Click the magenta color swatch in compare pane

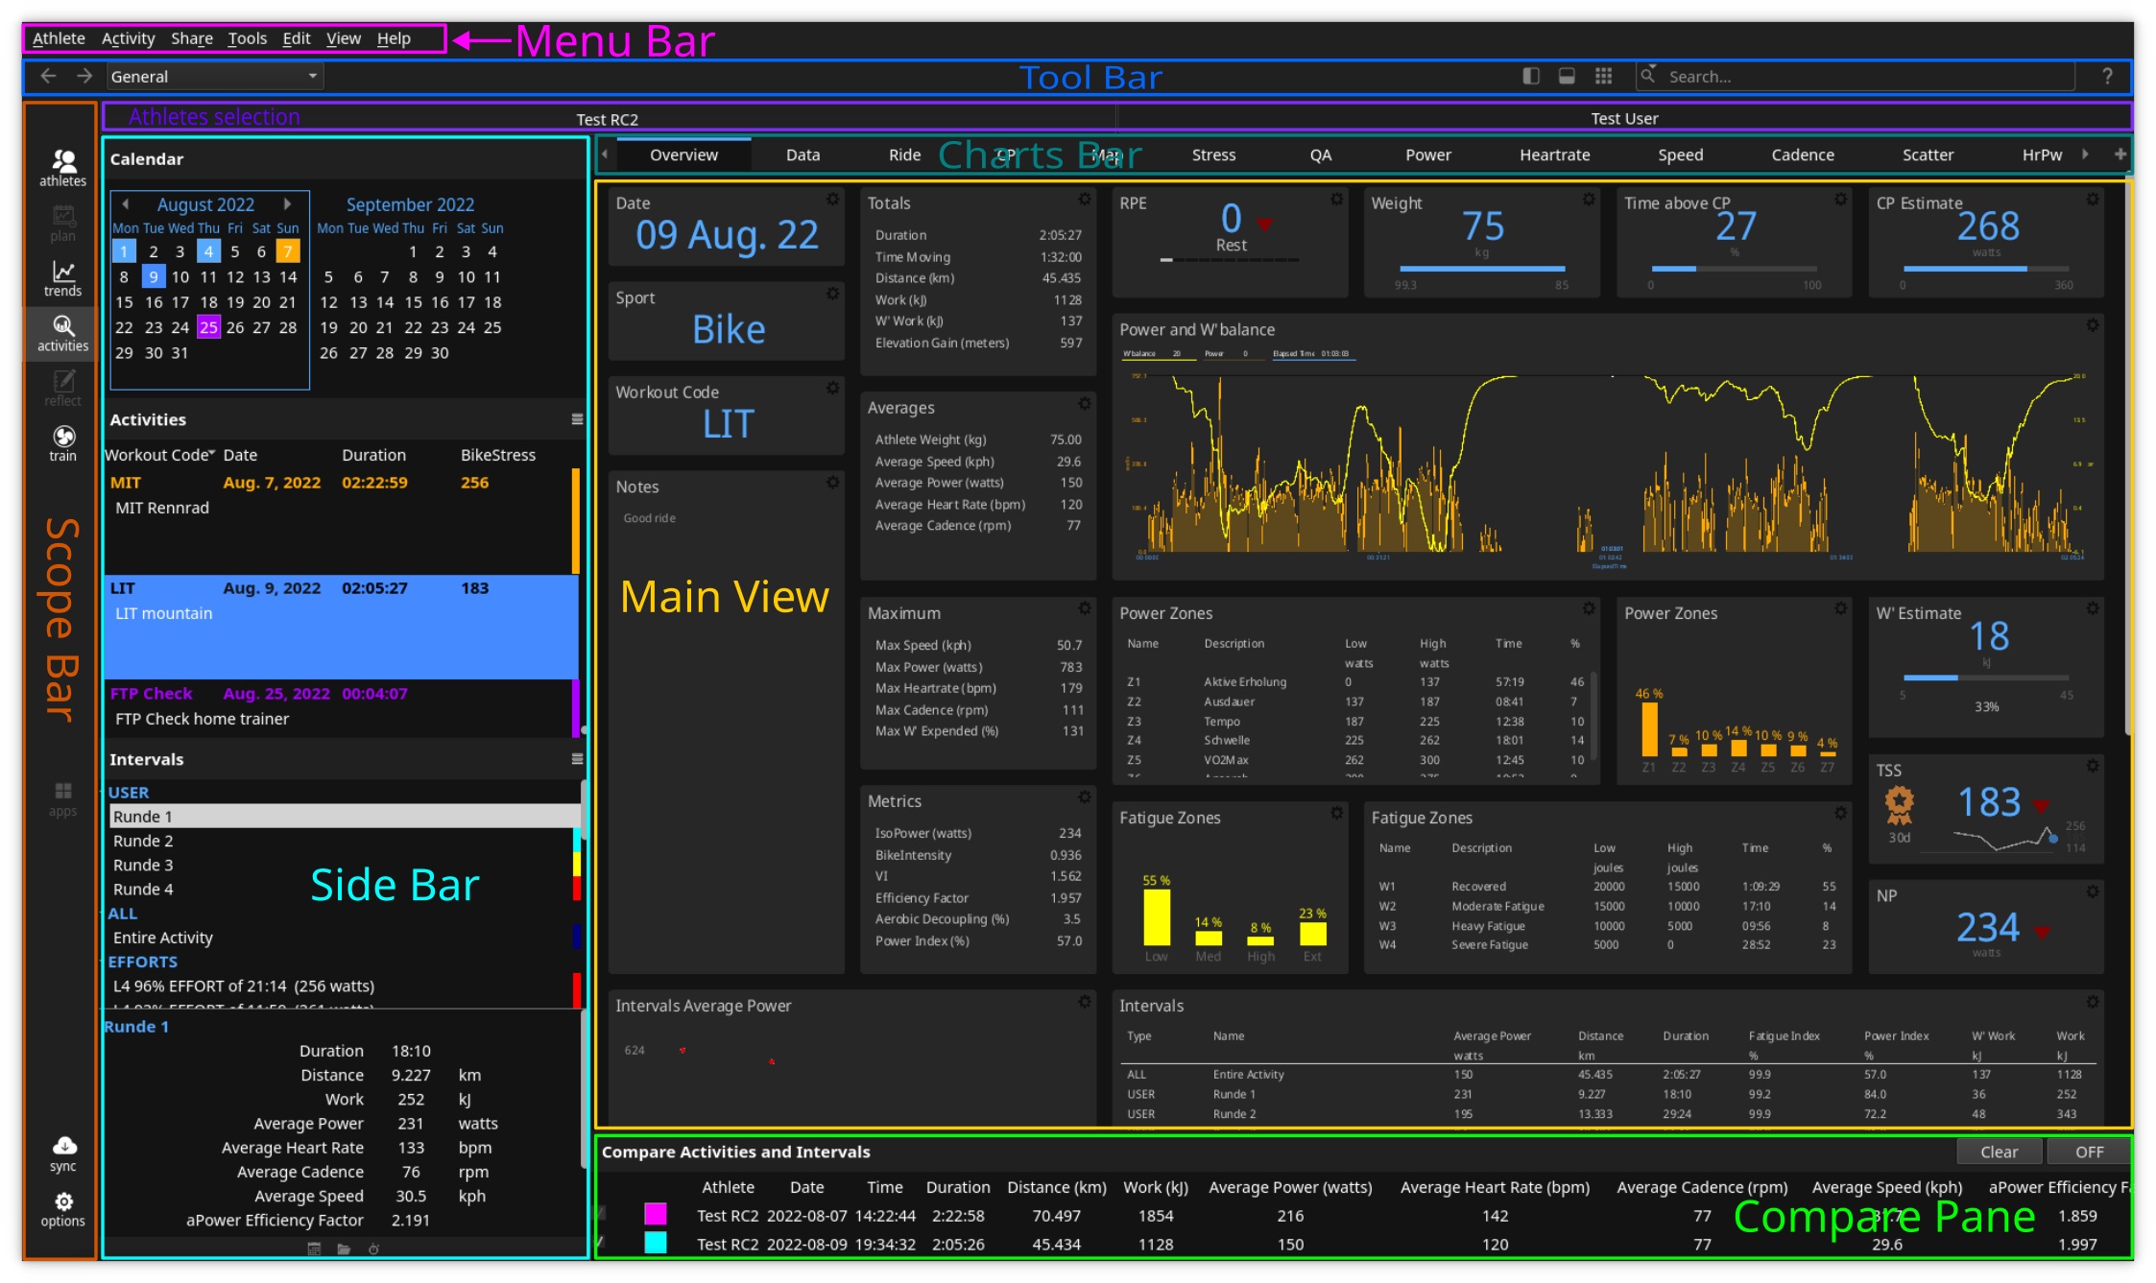[x=656, y=1215]
